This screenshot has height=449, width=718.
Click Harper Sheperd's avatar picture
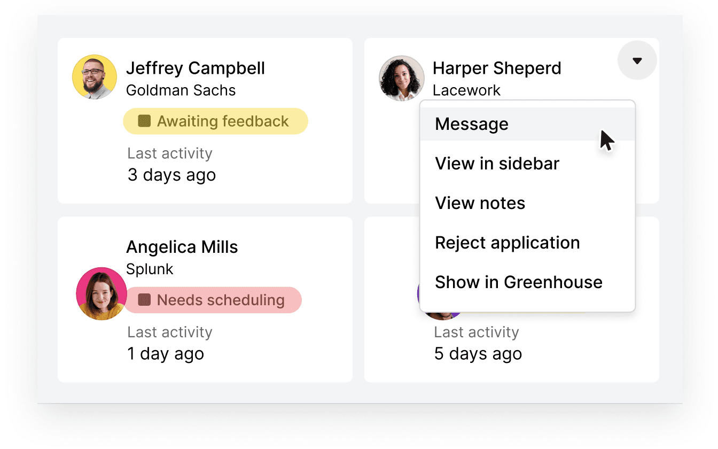(401, 78)
